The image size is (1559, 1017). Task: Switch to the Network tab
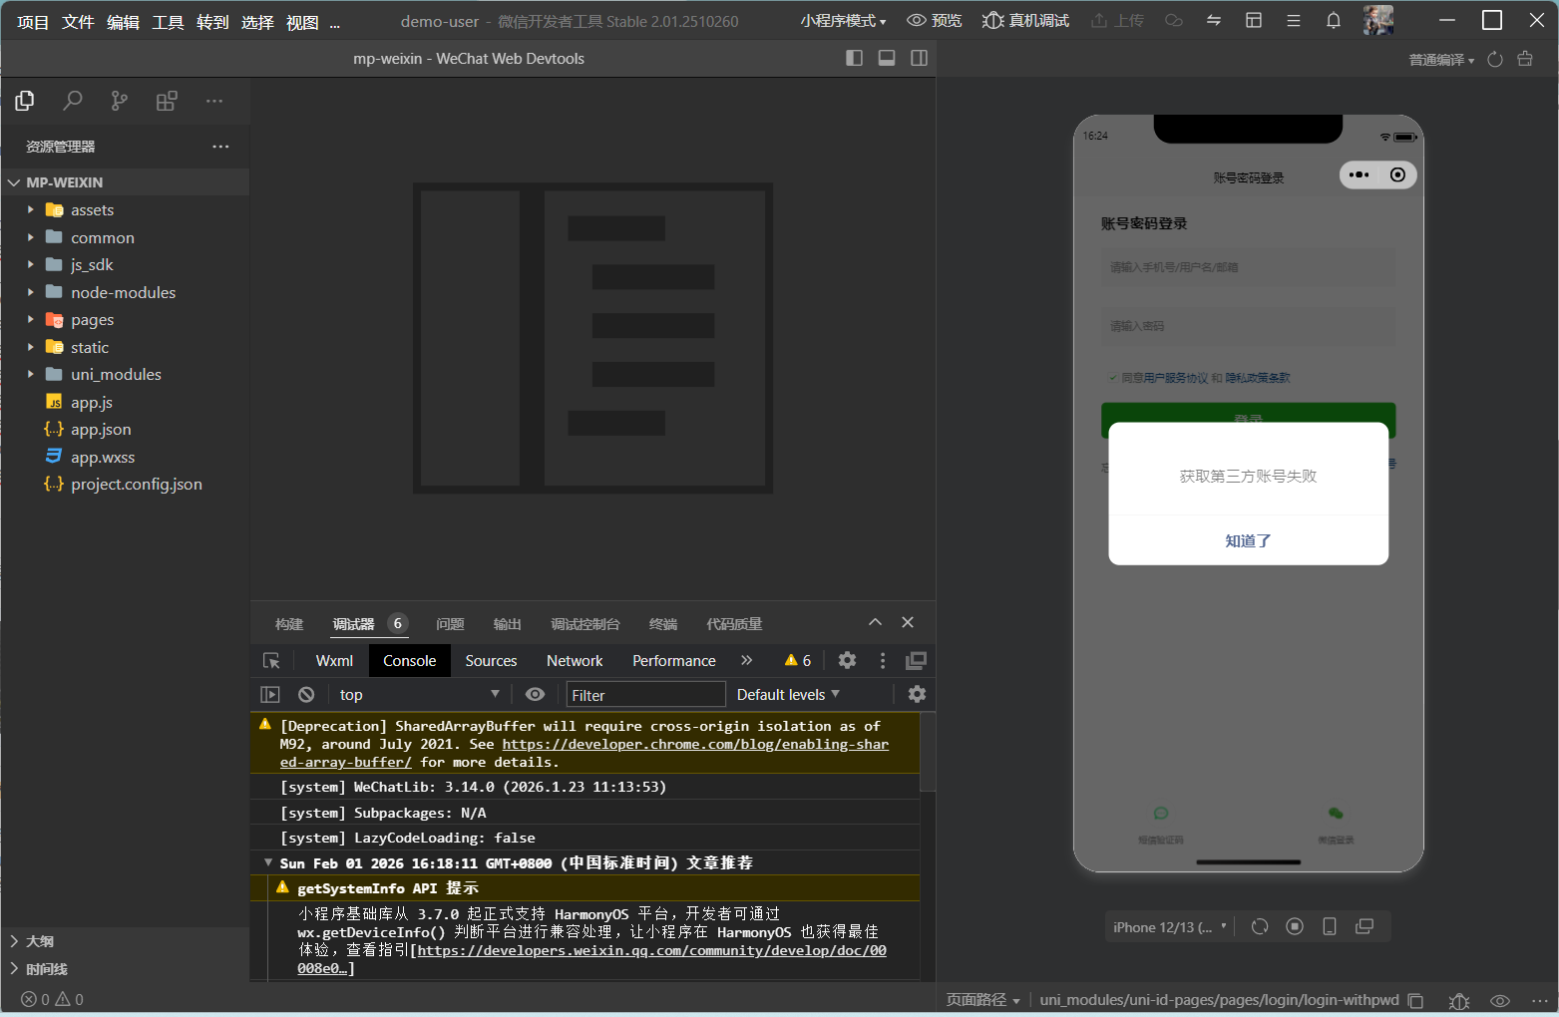click(x=575, y=661)
